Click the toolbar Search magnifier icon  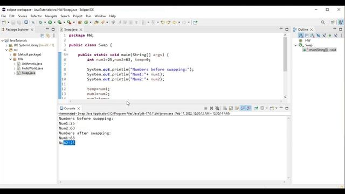point(323,23)
